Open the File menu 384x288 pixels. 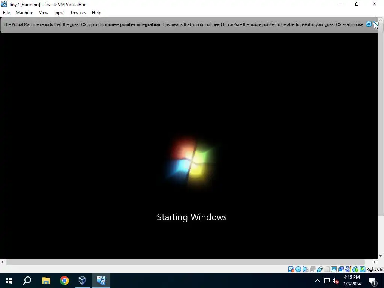click(x=6, y=13)
